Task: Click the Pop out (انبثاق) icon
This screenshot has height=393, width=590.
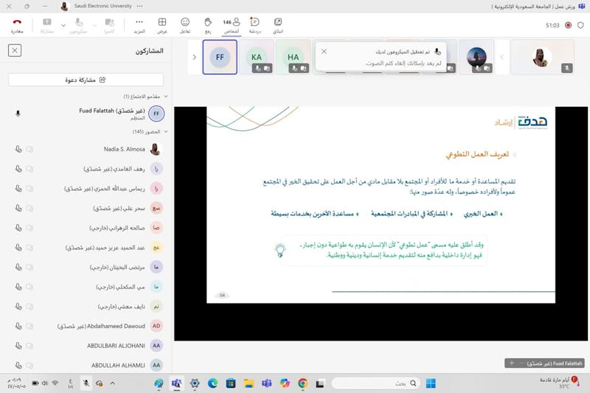Action: 278,26
